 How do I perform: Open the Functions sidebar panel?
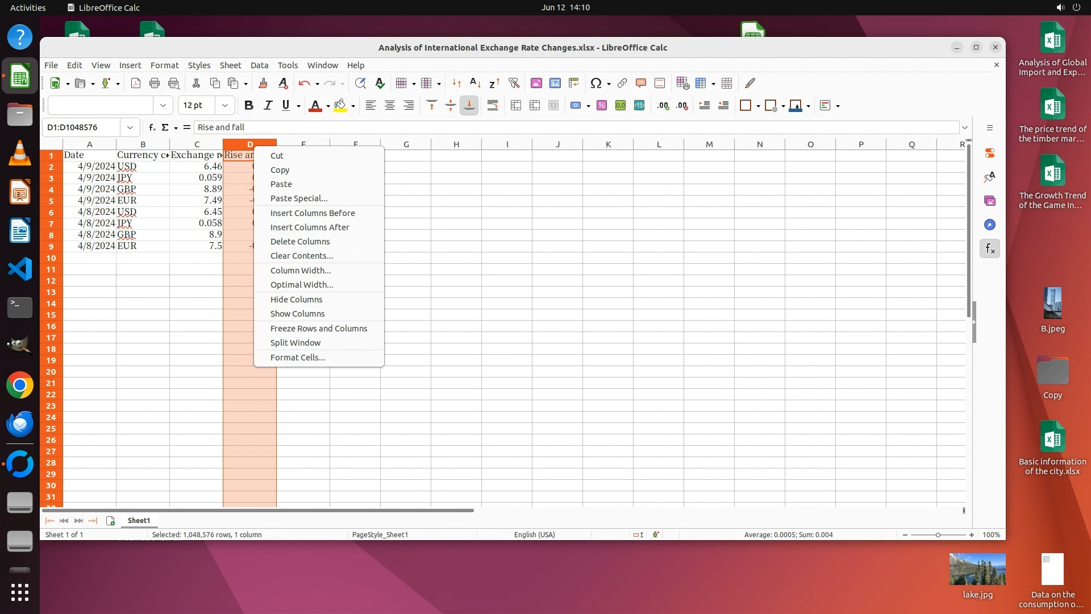click(x=989, y=248)
